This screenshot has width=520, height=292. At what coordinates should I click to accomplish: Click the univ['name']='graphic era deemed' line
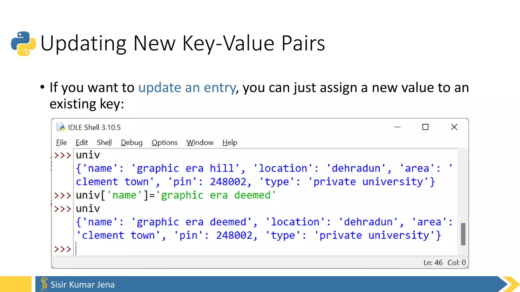pyautogui.click(x=176, y=195)
